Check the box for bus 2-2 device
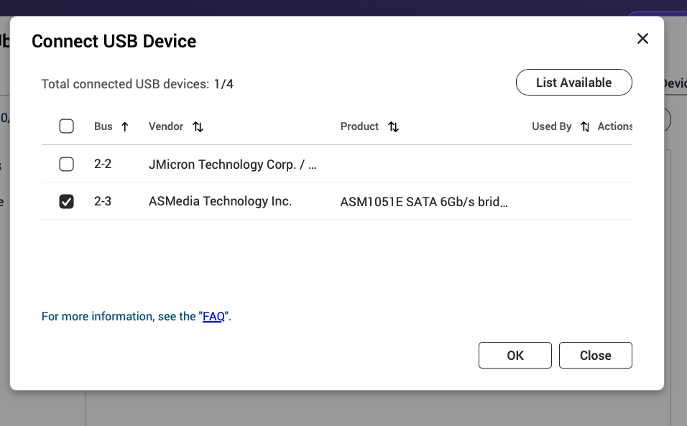The image size is (687, 426). [66, 165]
